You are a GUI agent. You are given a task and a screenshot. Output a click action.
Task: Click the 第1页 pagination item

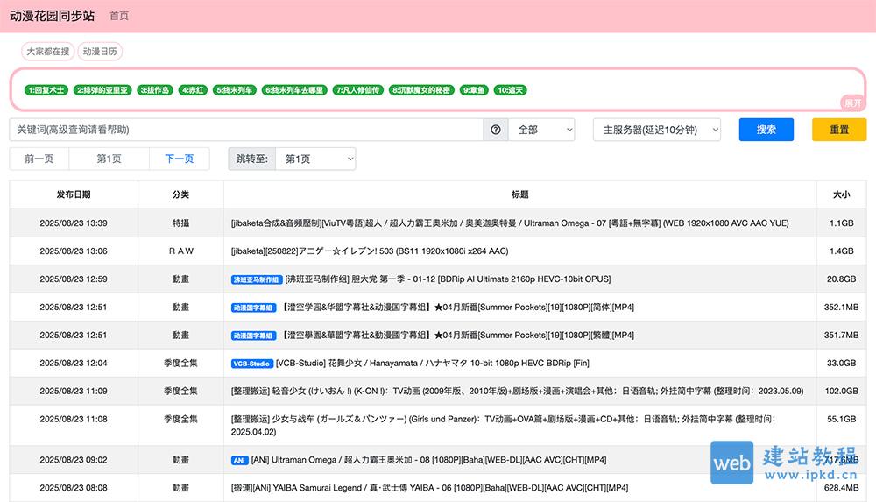pos(109,159)
